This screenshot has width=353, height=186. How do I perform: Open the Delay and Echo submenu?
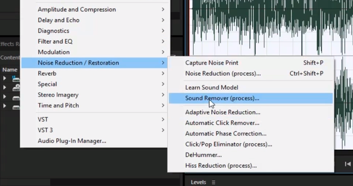(58, 20)
